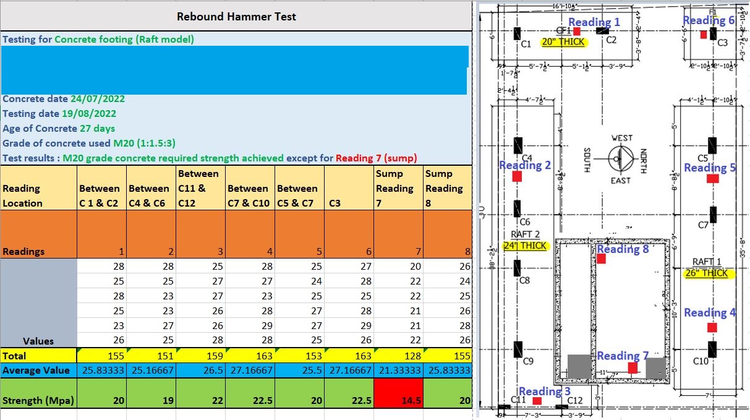Click the red marker for sump Reading 7
The image size is (750, 420).
633,367
